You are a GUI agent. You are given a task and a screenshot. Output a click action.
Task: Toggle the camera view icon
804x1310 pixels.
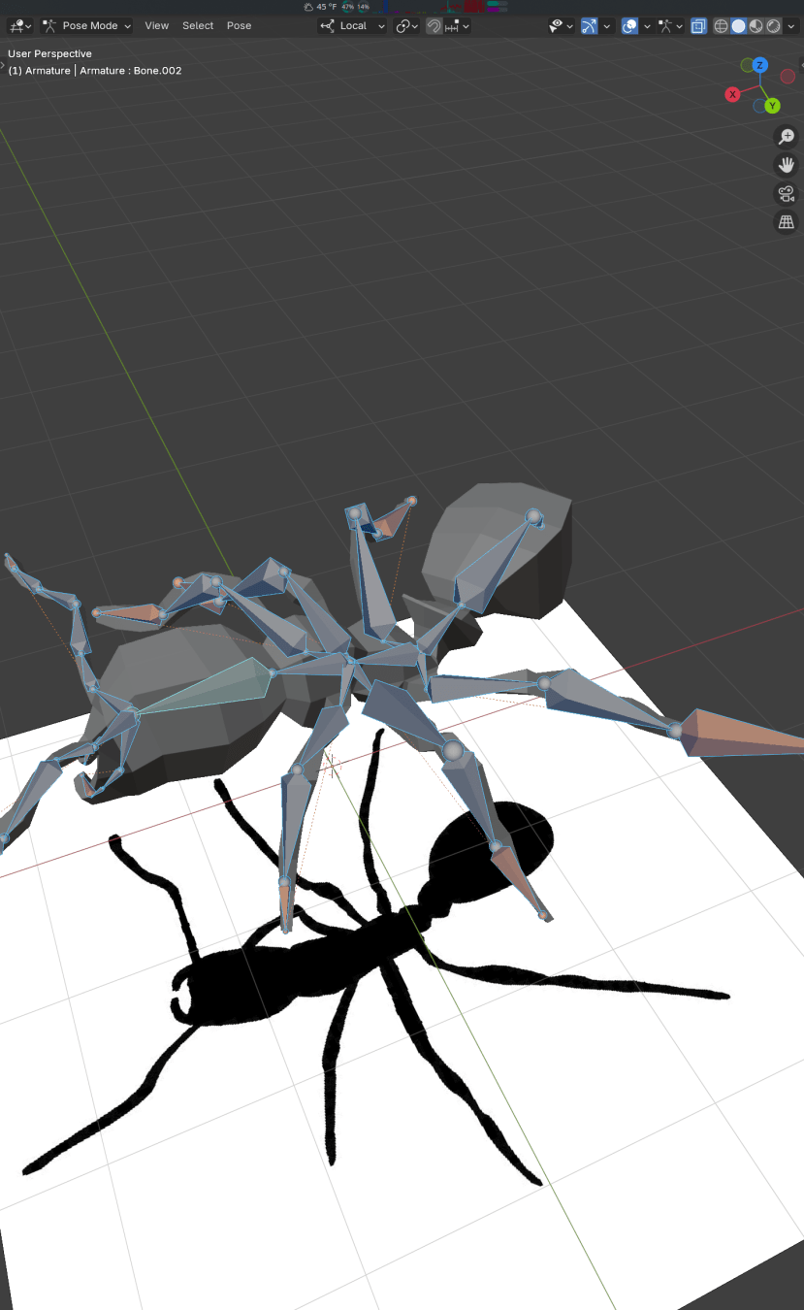coord(786,193)
